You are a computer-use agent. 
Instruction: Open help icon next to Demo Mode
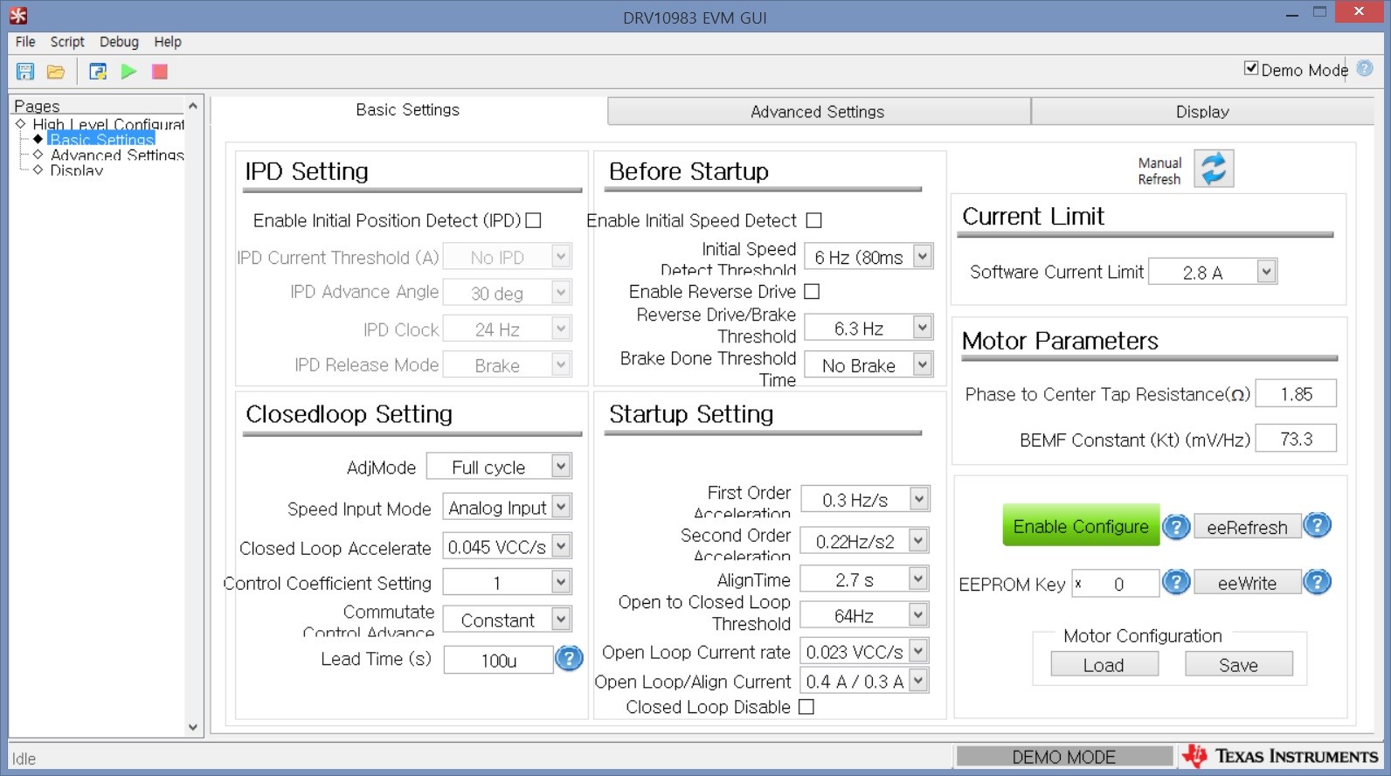click(1365, 68)
